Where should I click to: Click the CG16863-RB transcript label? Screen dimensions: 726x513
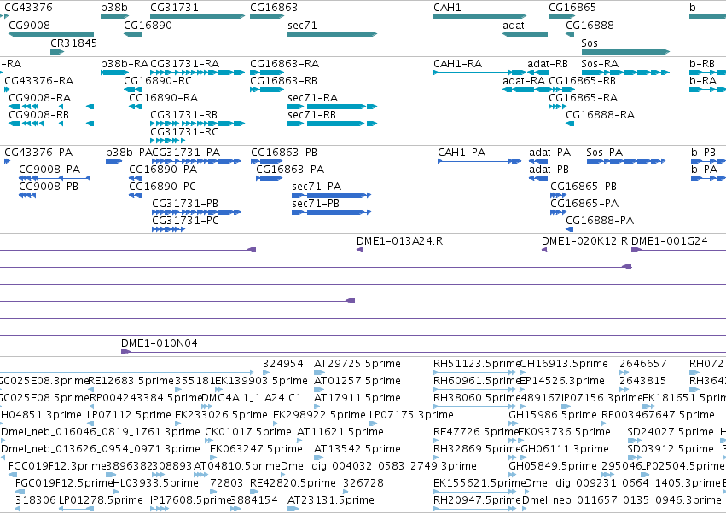pyautogui.click(x=283, y=80)
